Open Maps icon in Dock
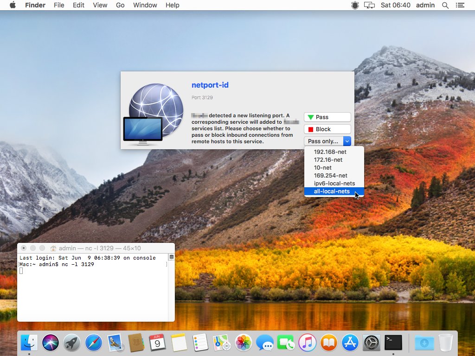 point(222,343)
